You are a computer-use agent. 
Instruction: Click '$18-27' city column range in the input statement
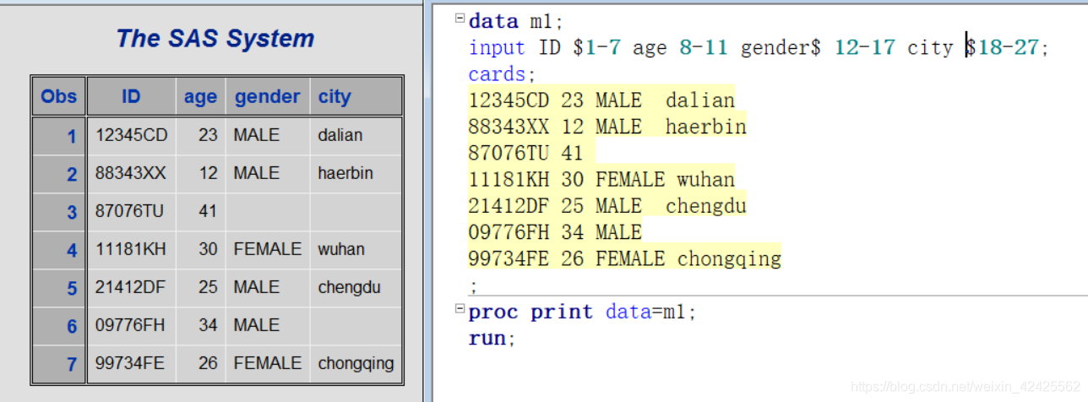[x=1002, y=47]
